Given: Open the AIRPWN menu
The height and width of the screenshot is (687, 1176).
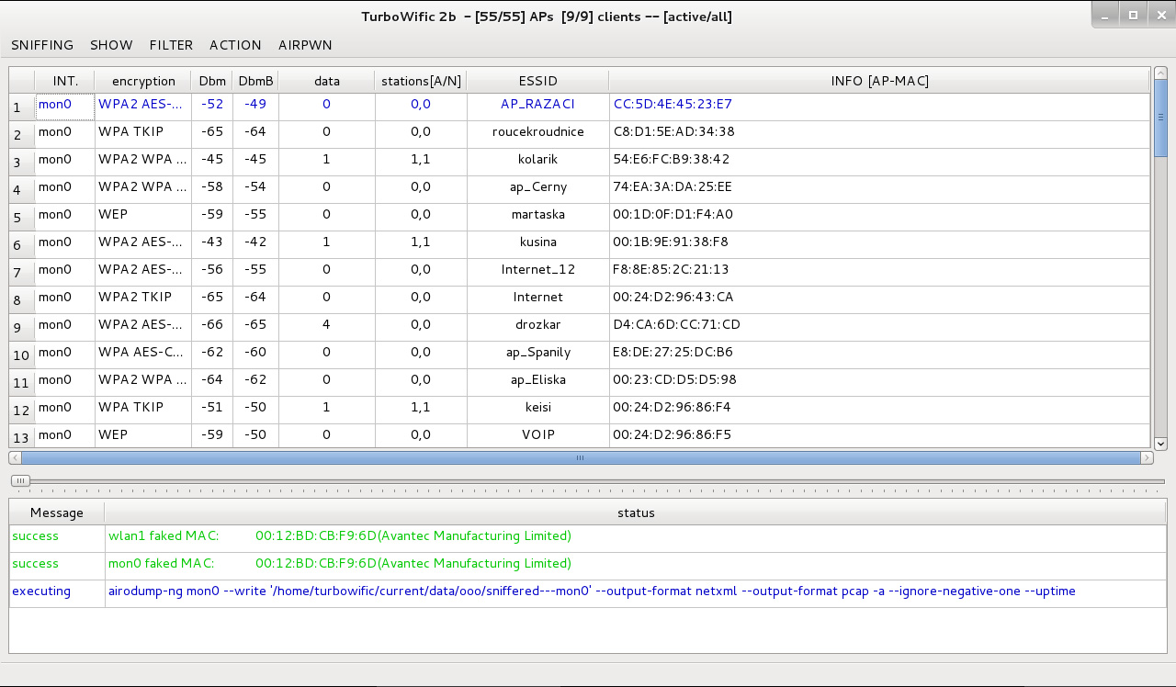Looking at the screenshot, I should click(x=305, y=45).
